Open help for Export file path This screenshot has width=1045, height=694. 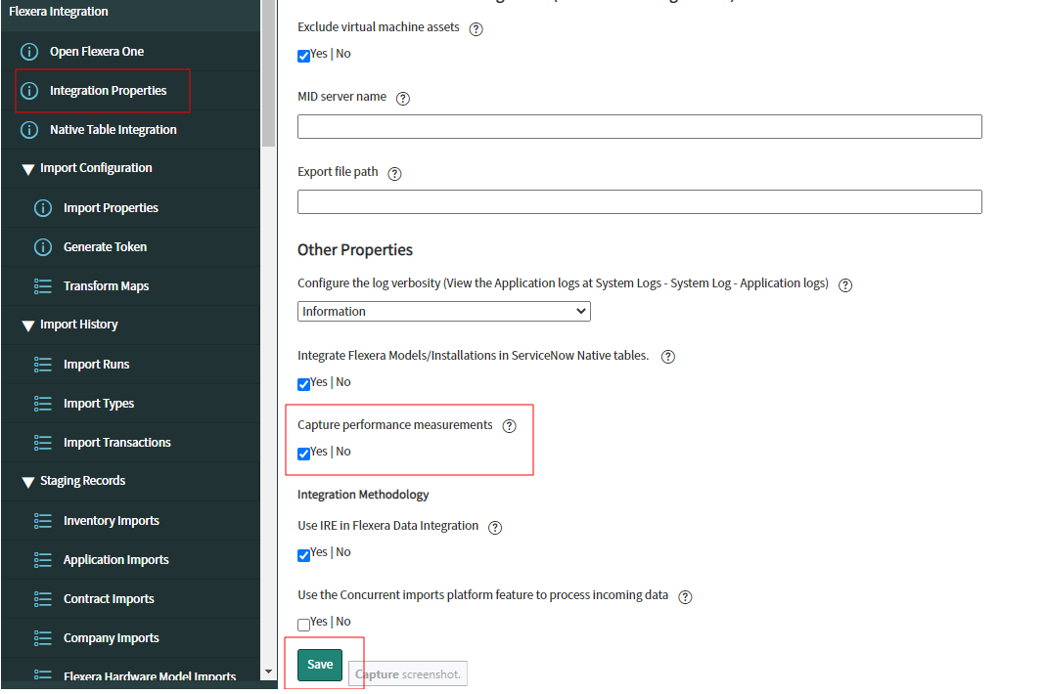(x=394, y=173)
